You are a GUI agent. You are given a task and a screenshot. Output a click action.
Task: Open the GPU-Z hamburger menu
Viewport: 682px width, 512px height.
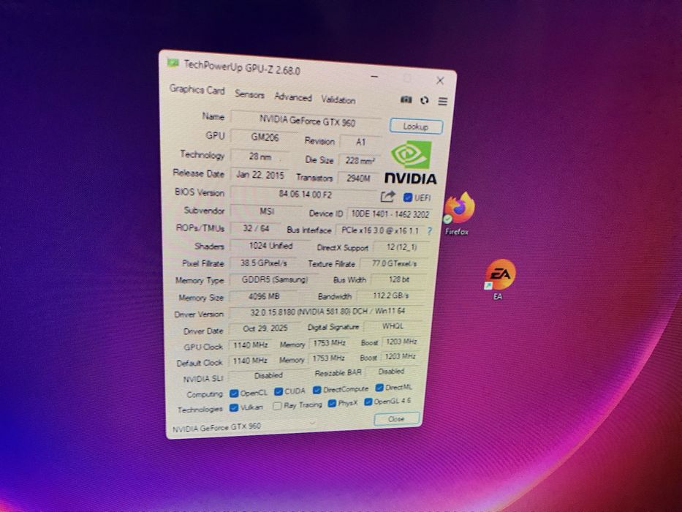click(443, 101)
